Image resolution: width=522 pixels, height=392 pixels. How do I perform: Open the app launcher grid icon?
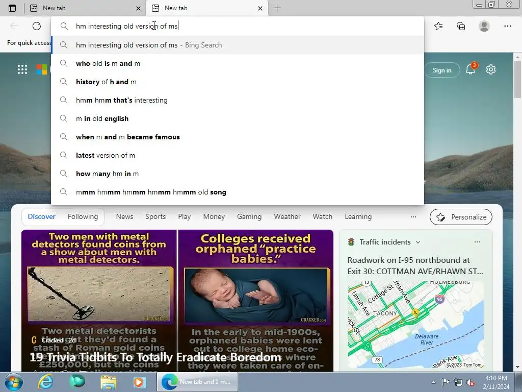click(22, 69)
